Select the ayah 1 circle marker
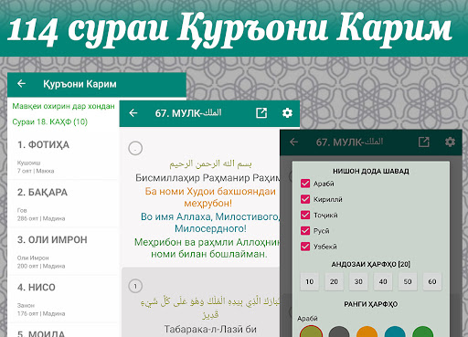Viewport: 468px width, 337px height. coord(135,286)
